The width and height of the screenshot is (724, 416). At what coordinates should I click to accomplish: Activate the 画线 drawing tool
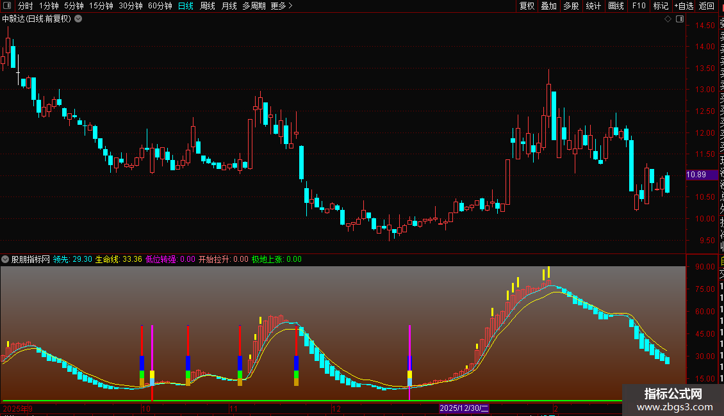[616, 6]
